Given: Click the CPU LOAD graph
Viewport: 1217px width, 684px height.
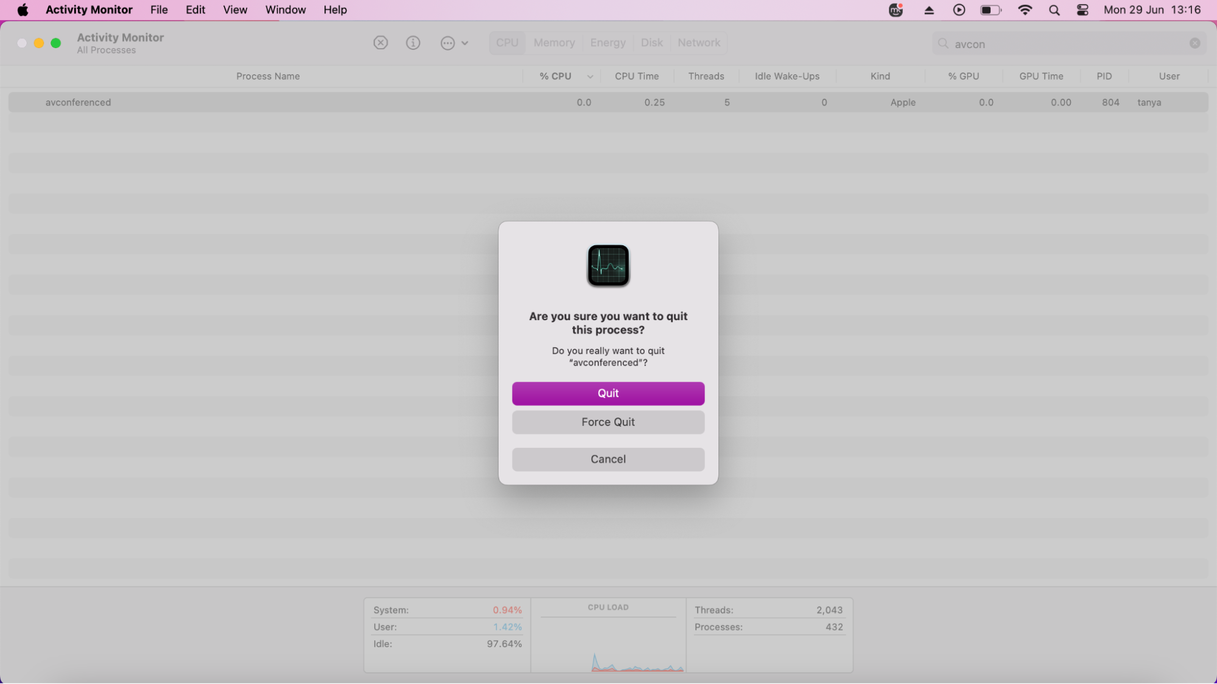Looking at the screenshot, I should 608,636.
